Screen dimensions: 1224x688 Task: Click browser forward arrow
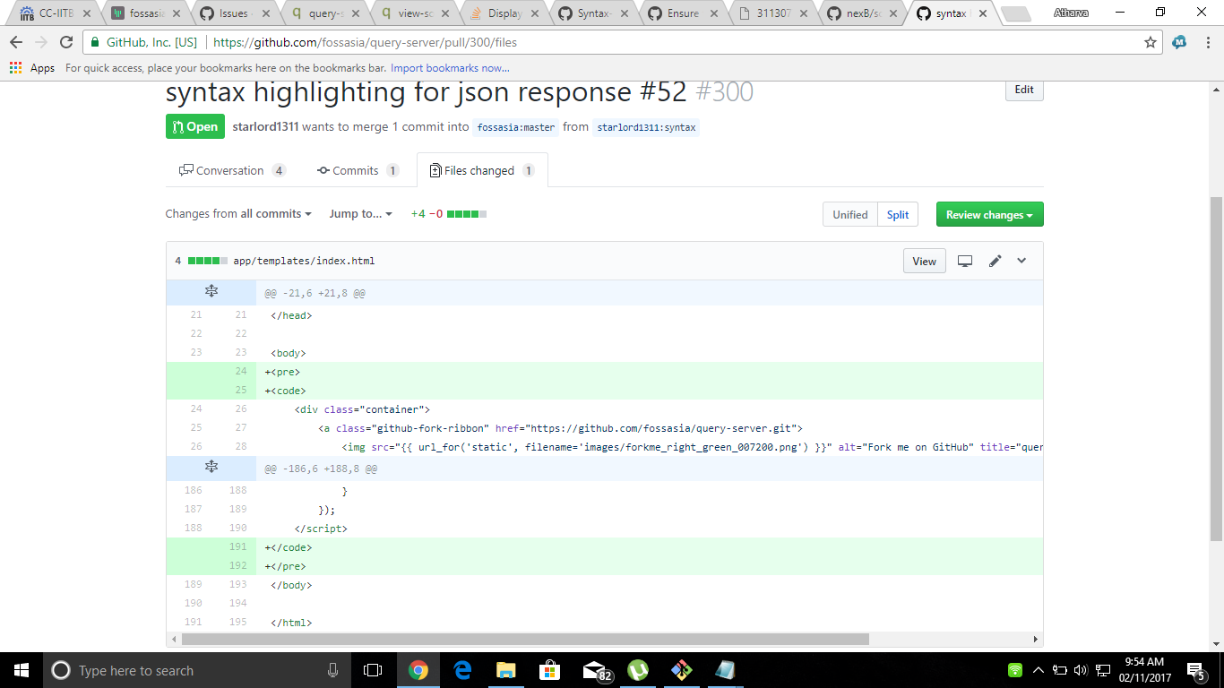click(x=41, y=42)
